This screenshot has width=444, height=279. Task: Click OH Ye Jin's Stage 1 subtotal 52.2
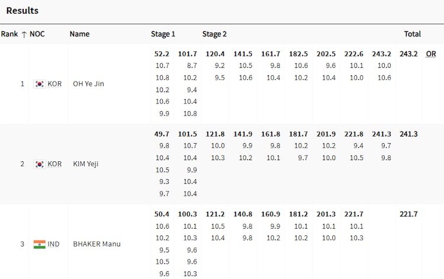click(162, 54)
